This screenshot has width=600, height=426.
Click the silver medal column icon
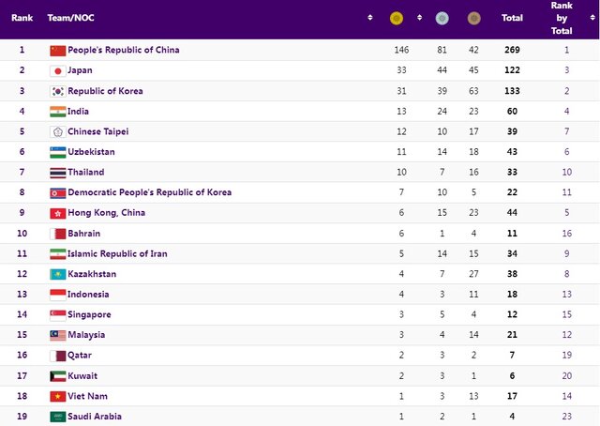(442, 18)
